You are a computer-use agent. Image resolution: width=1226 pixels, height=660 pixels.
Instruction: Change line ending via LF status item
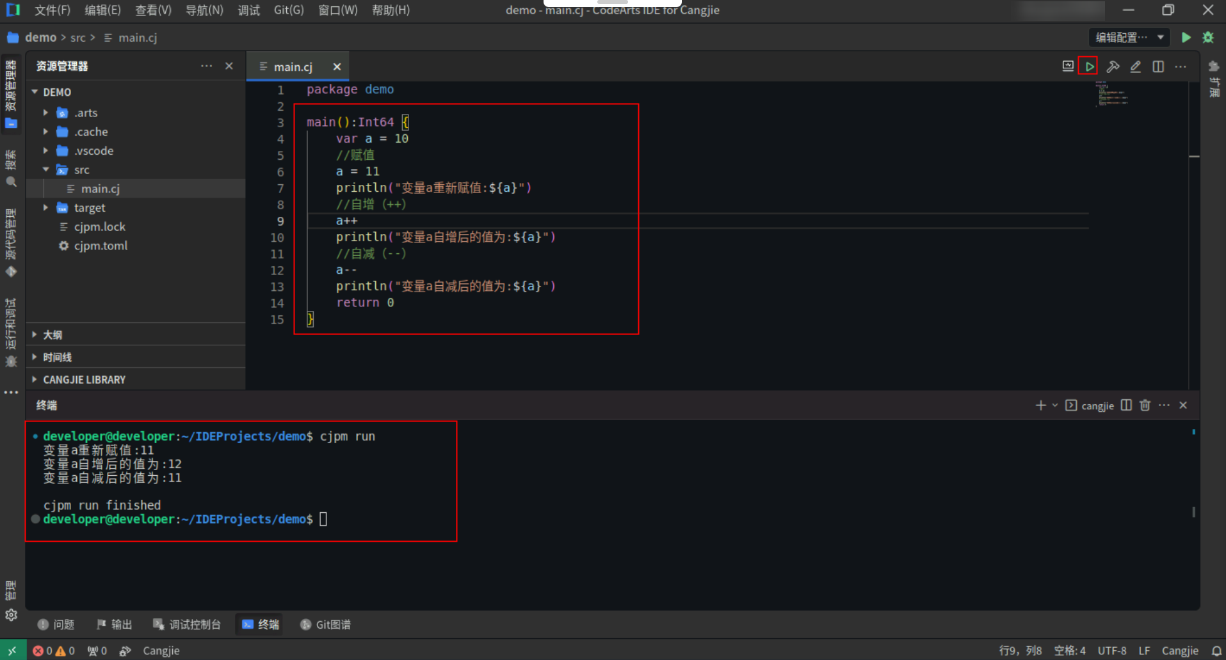tap(1144, 650)
